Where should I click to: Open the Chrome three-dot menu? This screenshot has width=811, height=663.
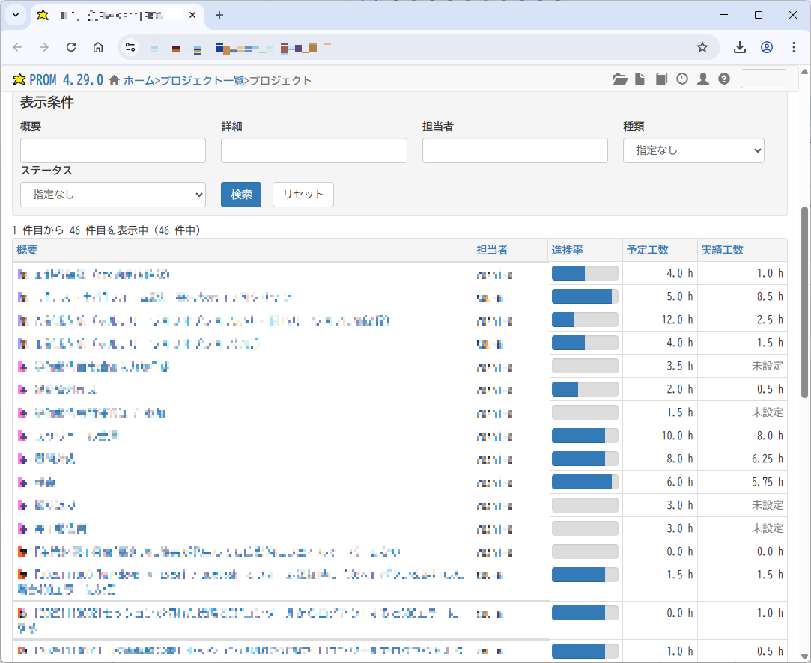tap(794, 46)
